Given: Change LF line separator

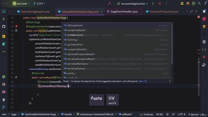Looking at the screenshot, I should click(173, 114).
